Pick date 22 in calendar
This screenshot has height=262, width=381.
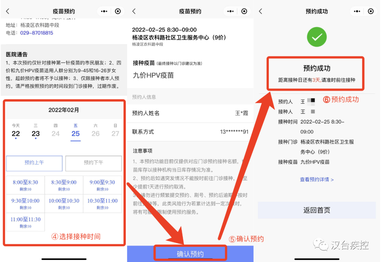click(16, 134)
